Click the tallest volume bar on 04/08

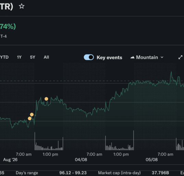133,140
